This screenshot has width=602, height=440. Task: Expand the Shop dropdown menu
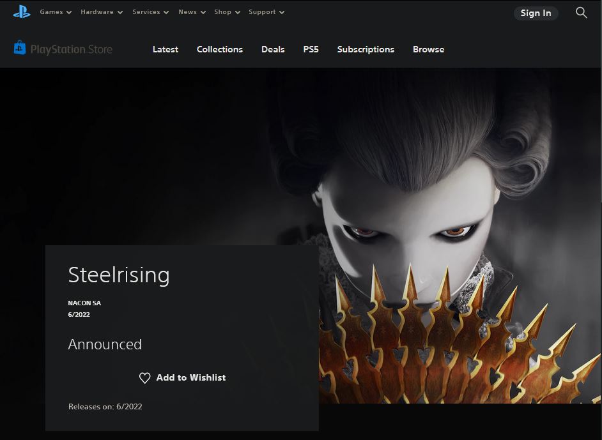pos(227,11)
